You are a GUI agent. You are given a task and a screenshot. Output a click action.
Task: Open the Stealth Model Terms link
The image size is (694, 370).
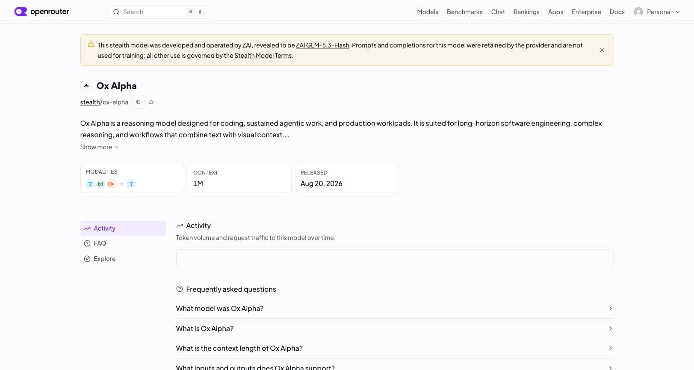click(263, 56)
